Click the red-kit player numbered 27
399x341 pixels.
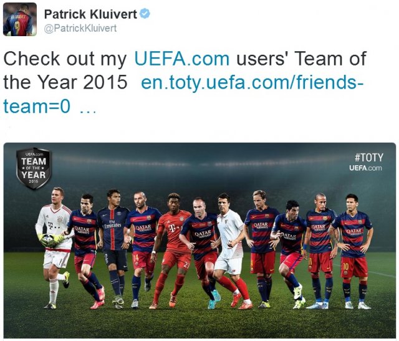tap(172, 251)
